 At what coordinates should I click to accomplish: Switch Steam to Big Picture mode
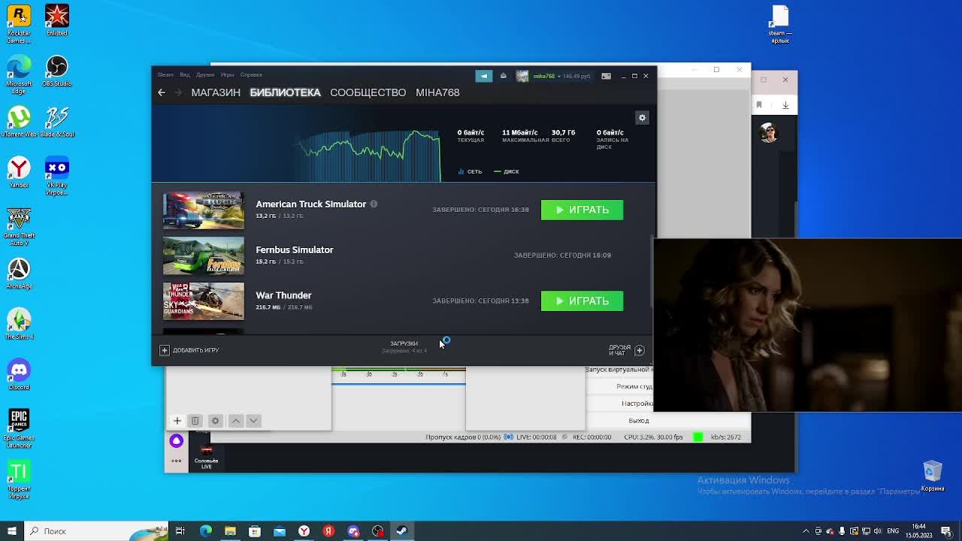click(606, 76)
